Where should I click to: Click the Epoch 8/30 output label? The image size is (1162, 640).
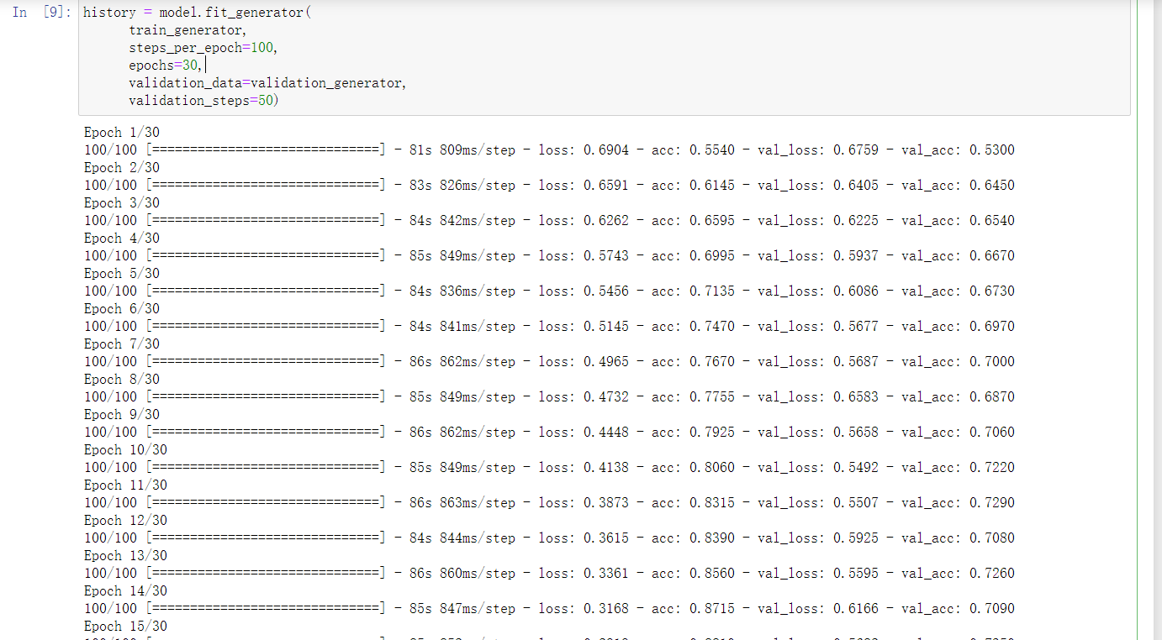(122, 380)
